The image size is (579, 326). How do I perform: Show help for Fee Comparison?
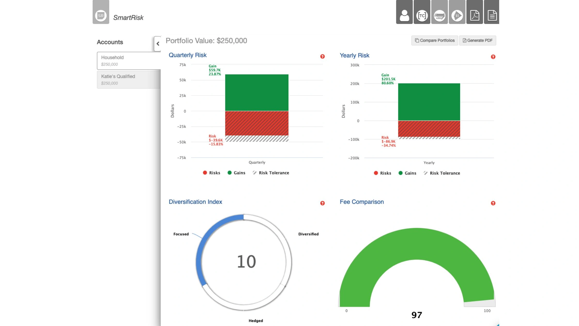(493, 203)
